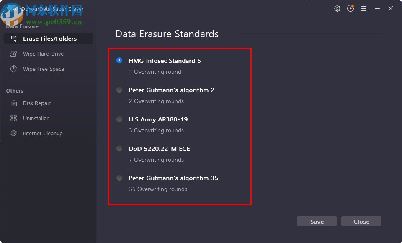
Task: Select U.S Army AR380-19 standard
Action: [x=119, y=119]
